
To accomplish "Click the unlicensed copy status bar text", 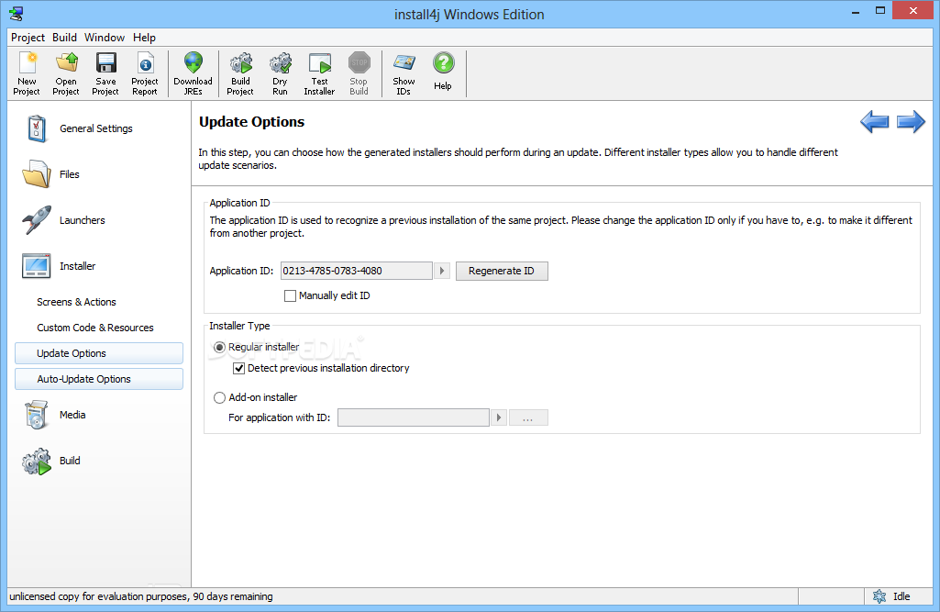I will [141, 596].
